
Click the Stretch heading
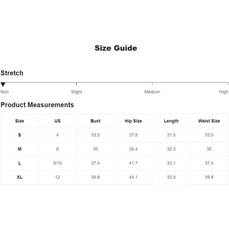pos(12,73)
